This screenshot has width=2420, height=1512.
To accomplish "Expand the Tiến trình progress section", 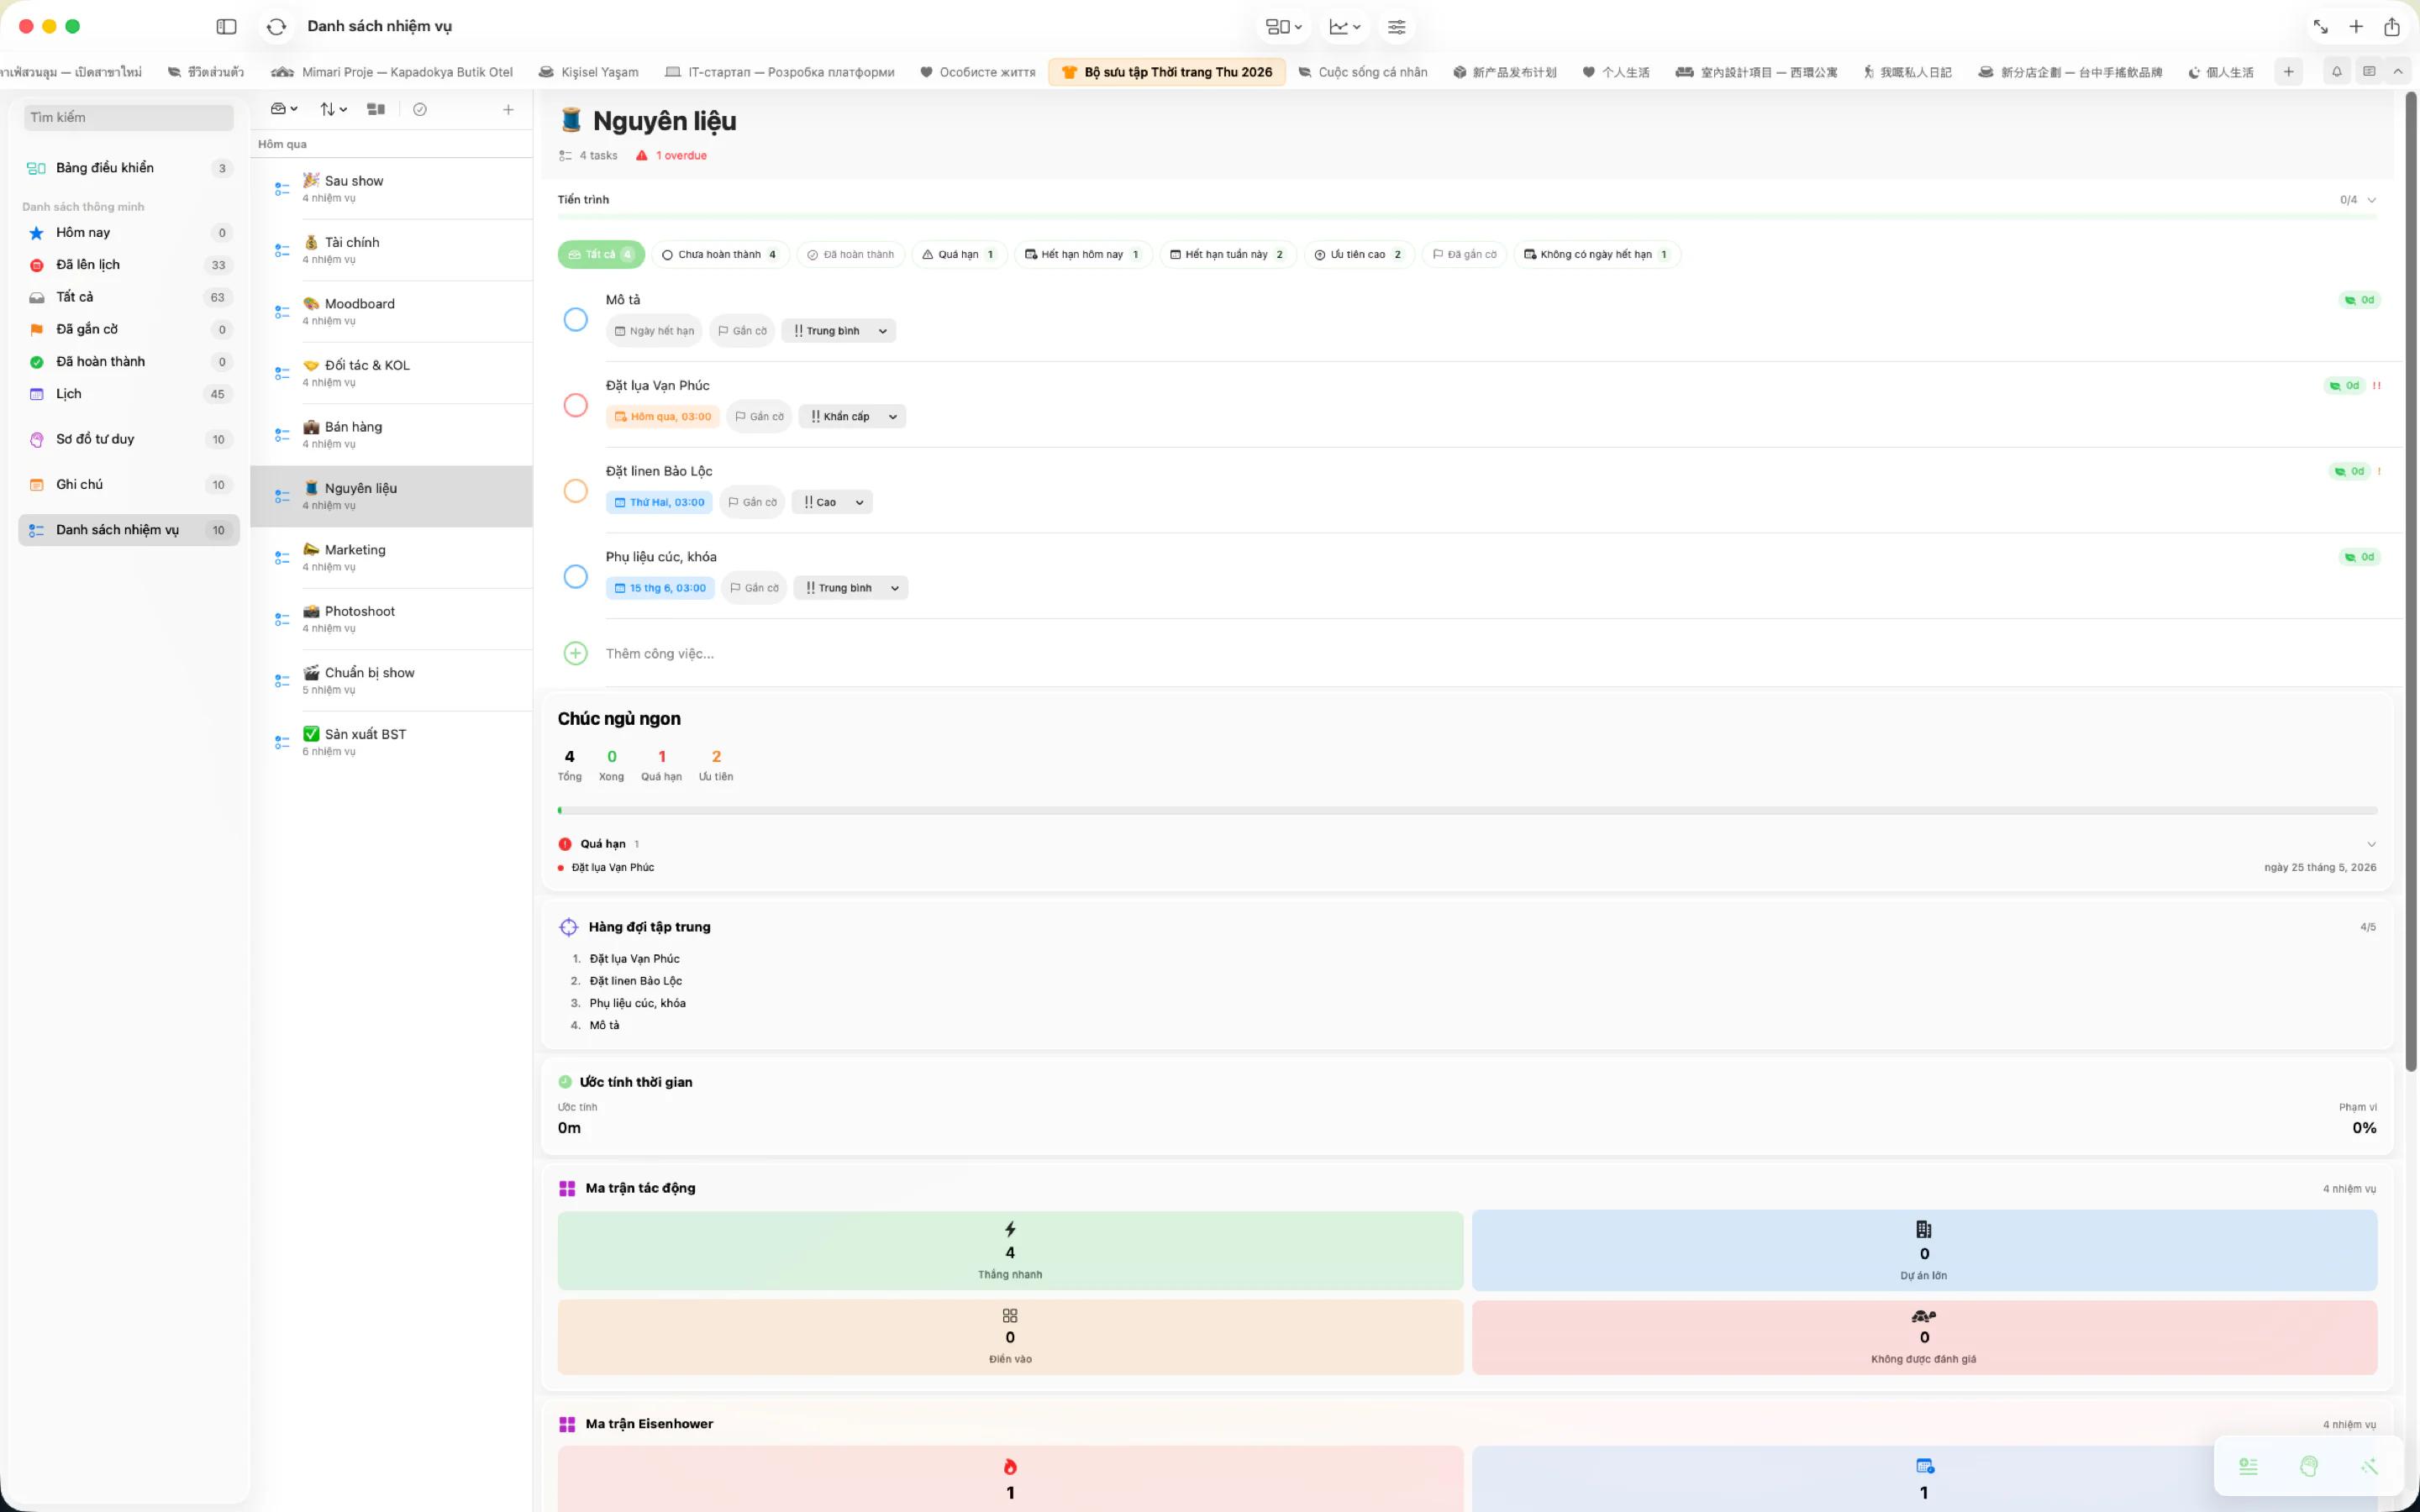I will click(x=2371, y=200).
